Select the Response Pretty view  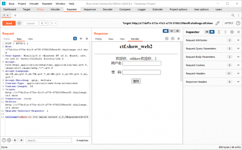tap(99, 39)
